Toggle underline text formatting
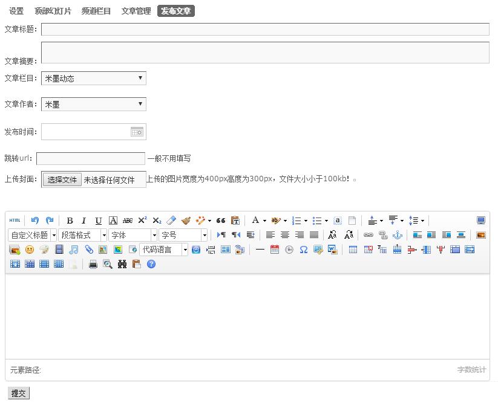The width and height of the screenshot is (498, 406). coord(98,221)
